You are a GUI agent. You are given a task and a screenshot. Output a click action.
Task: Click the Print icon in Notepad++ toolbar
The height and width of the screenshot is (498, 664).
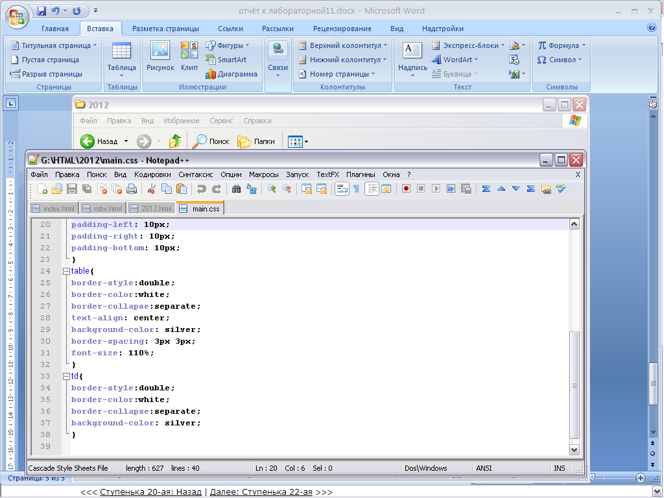click(x=132, y=189)
